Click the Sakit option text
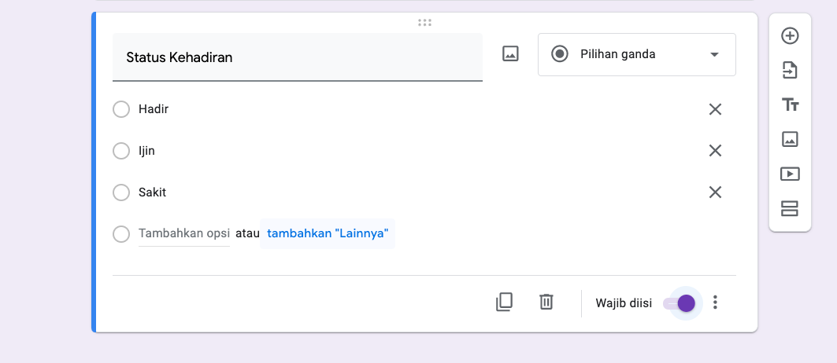Viewport: 837px width, 363px height. 153,192
